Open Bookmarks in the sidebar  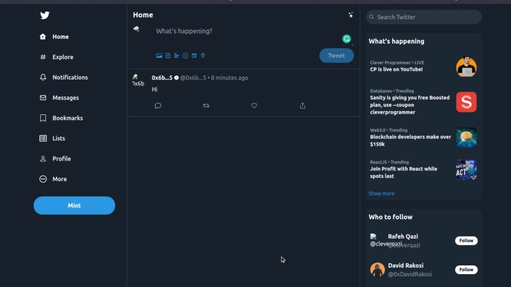point(61,118)
